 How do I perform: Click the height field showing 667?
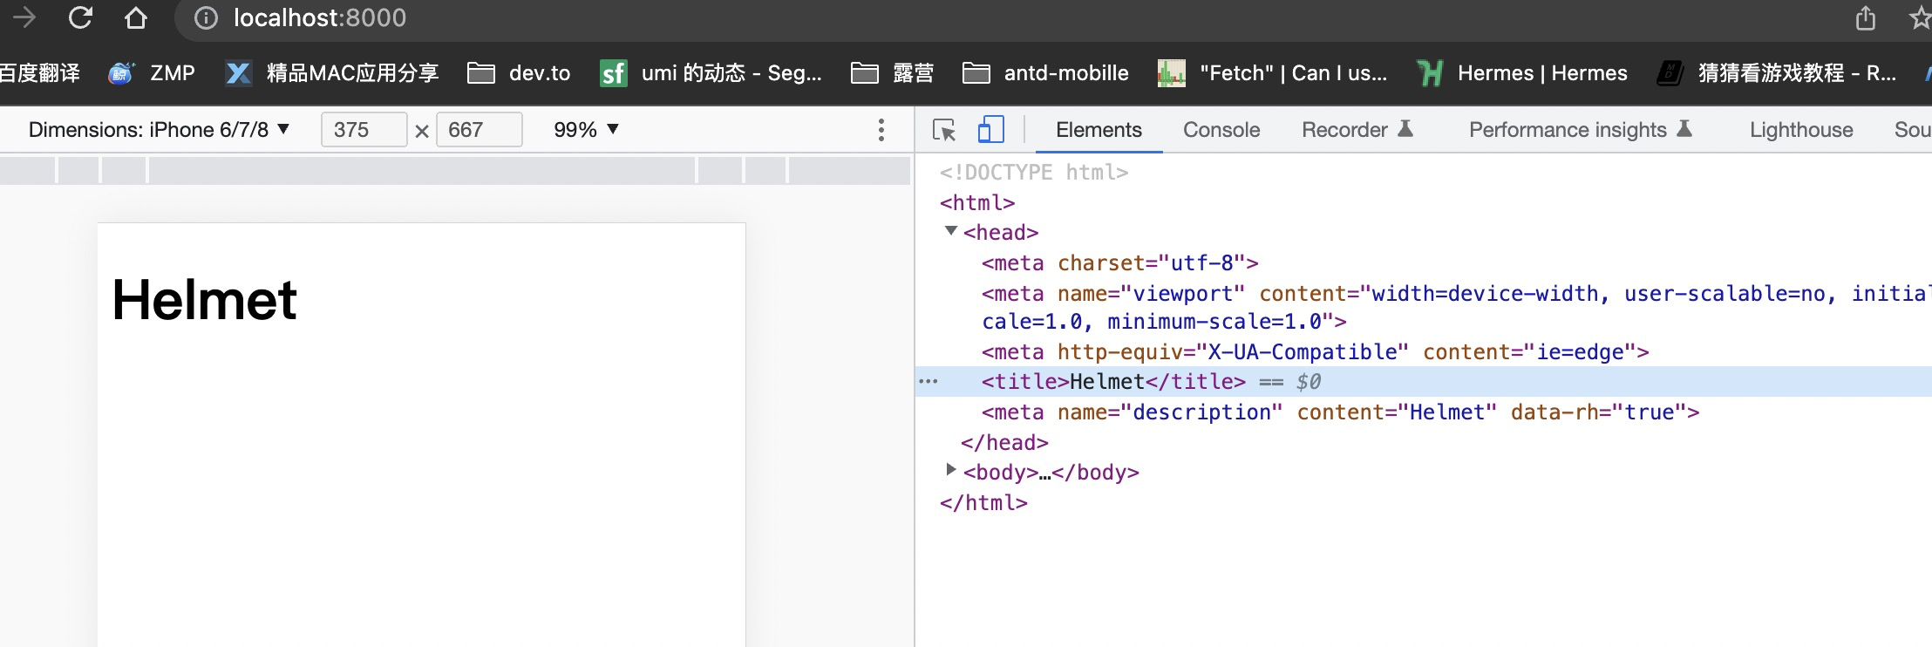point(479,130)
